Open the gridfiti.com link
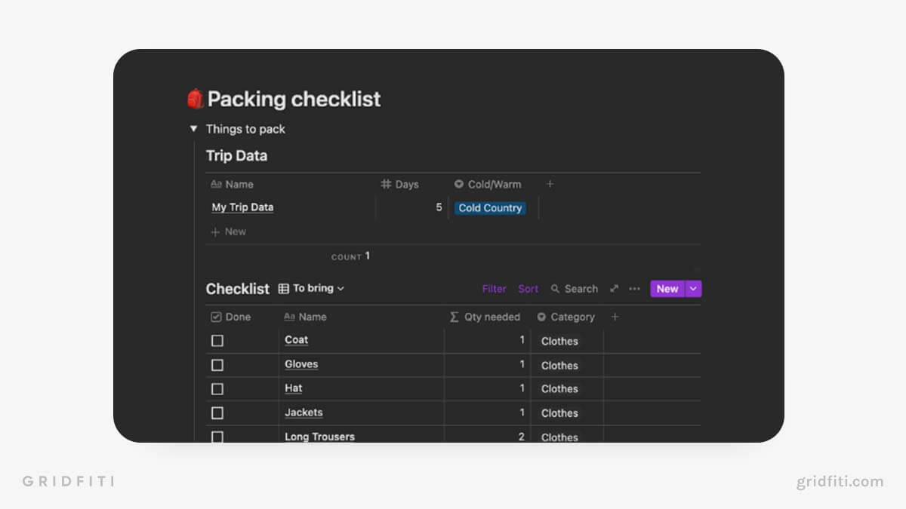This screenshot has height=509, width=906. coord(840,480)
